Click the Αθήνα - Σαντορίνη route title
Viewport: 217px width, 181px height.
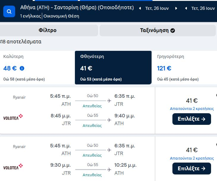[77, 7]
